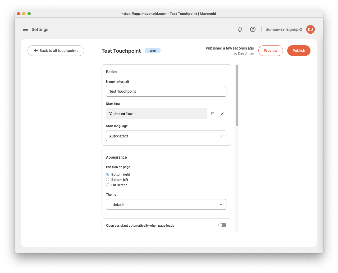Click the durman-selfsignup-2 account name

point(284,29)
